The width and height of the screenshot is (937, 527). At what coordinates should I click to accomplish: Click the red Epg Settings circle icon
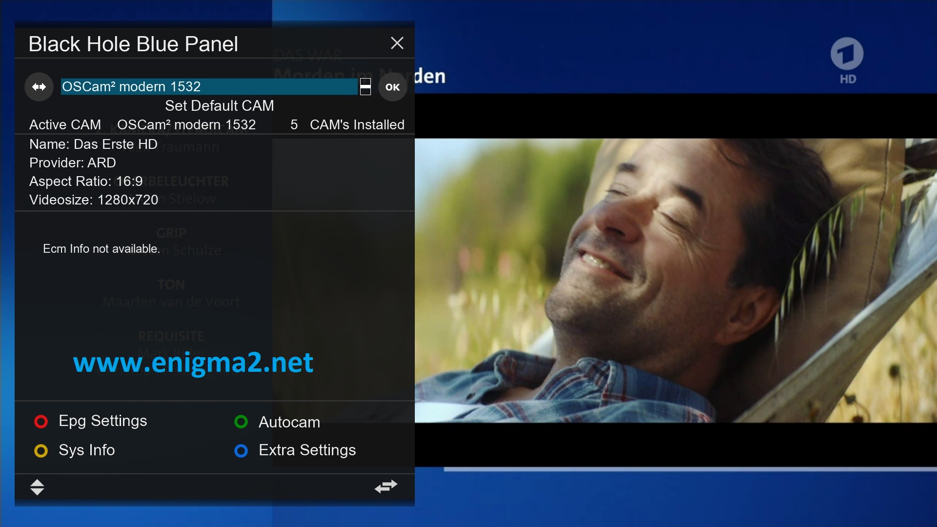click(x=41, y=422)
